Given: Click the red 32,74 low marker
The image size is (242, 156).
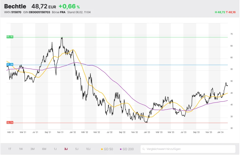Looking at the screenshot, I should point(10,122).
